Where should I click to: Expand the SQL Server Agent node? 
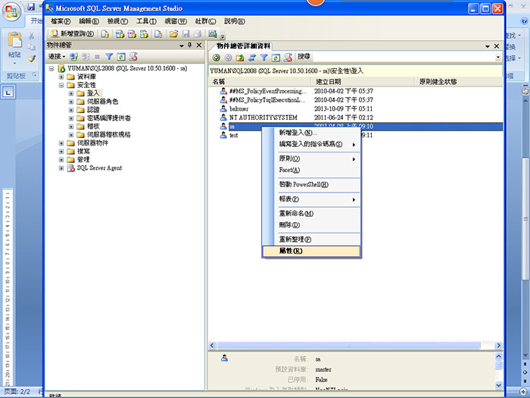(x=61, y=168)
